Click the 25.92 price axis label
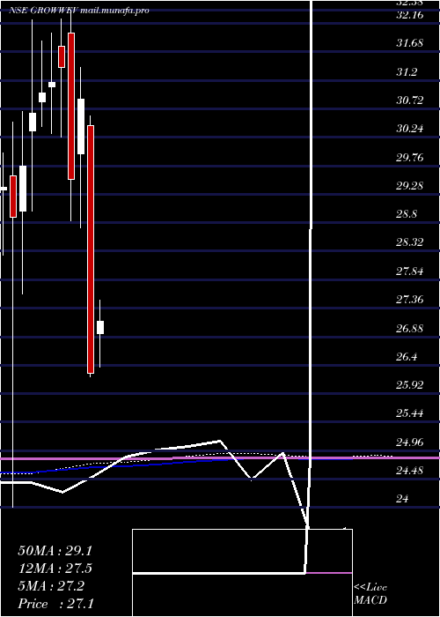This screenshot has height=617, width=440. (x=410, y=386)
